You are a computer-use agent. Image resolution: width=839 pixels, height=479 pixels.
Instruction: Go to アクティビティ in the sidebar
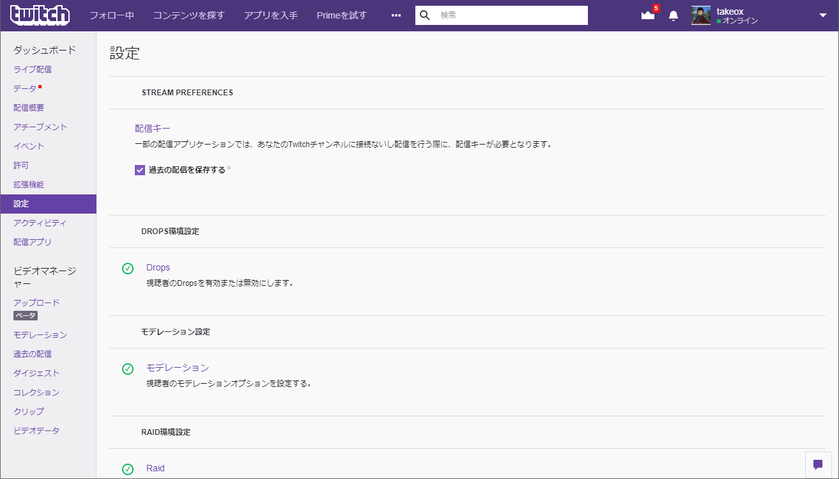(40, 223)
